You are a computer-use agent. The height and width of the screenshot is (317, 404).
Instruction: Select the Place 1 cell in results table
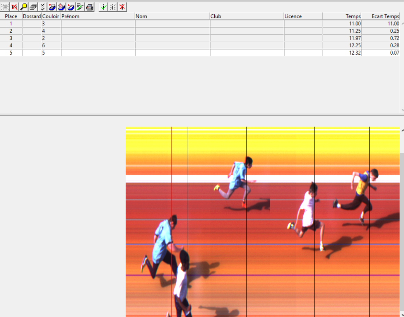click(x=11, y=24)
